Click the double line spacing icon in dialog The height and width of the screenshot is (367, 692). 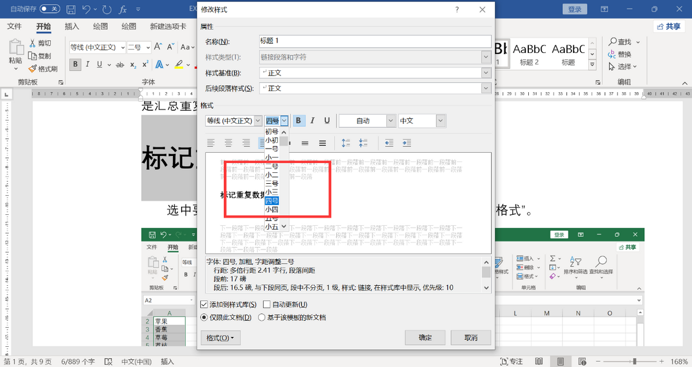click(x=322, y=143)
